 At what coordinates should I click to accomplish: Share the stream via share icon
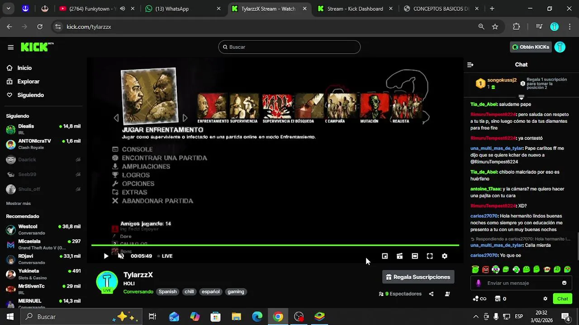(431, 294)
